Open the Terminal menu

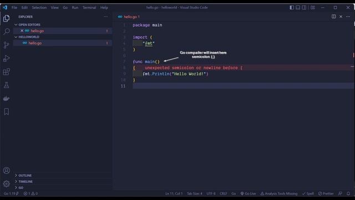point(89,7)
